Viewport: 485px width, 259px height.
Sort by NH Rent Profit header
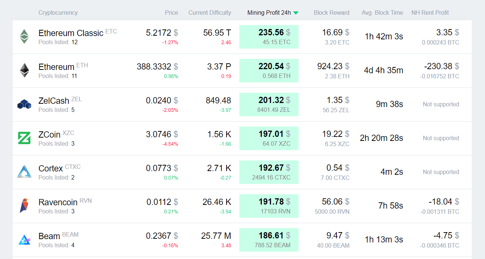(x=430, y=13)
